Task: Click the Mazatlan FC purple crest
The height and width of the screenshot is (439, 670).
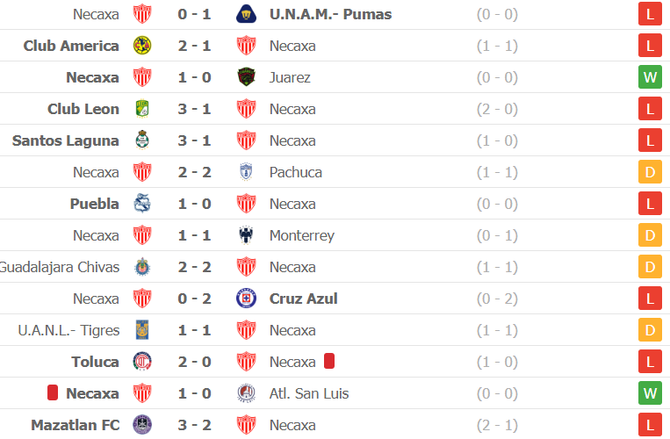Action: 142,425
